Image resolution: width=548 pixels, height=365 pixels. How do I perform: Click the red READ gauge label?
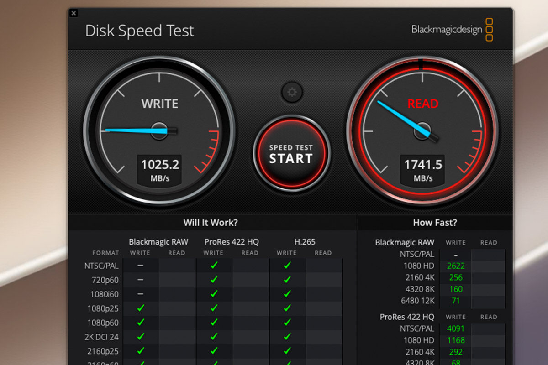pos(423,104)
